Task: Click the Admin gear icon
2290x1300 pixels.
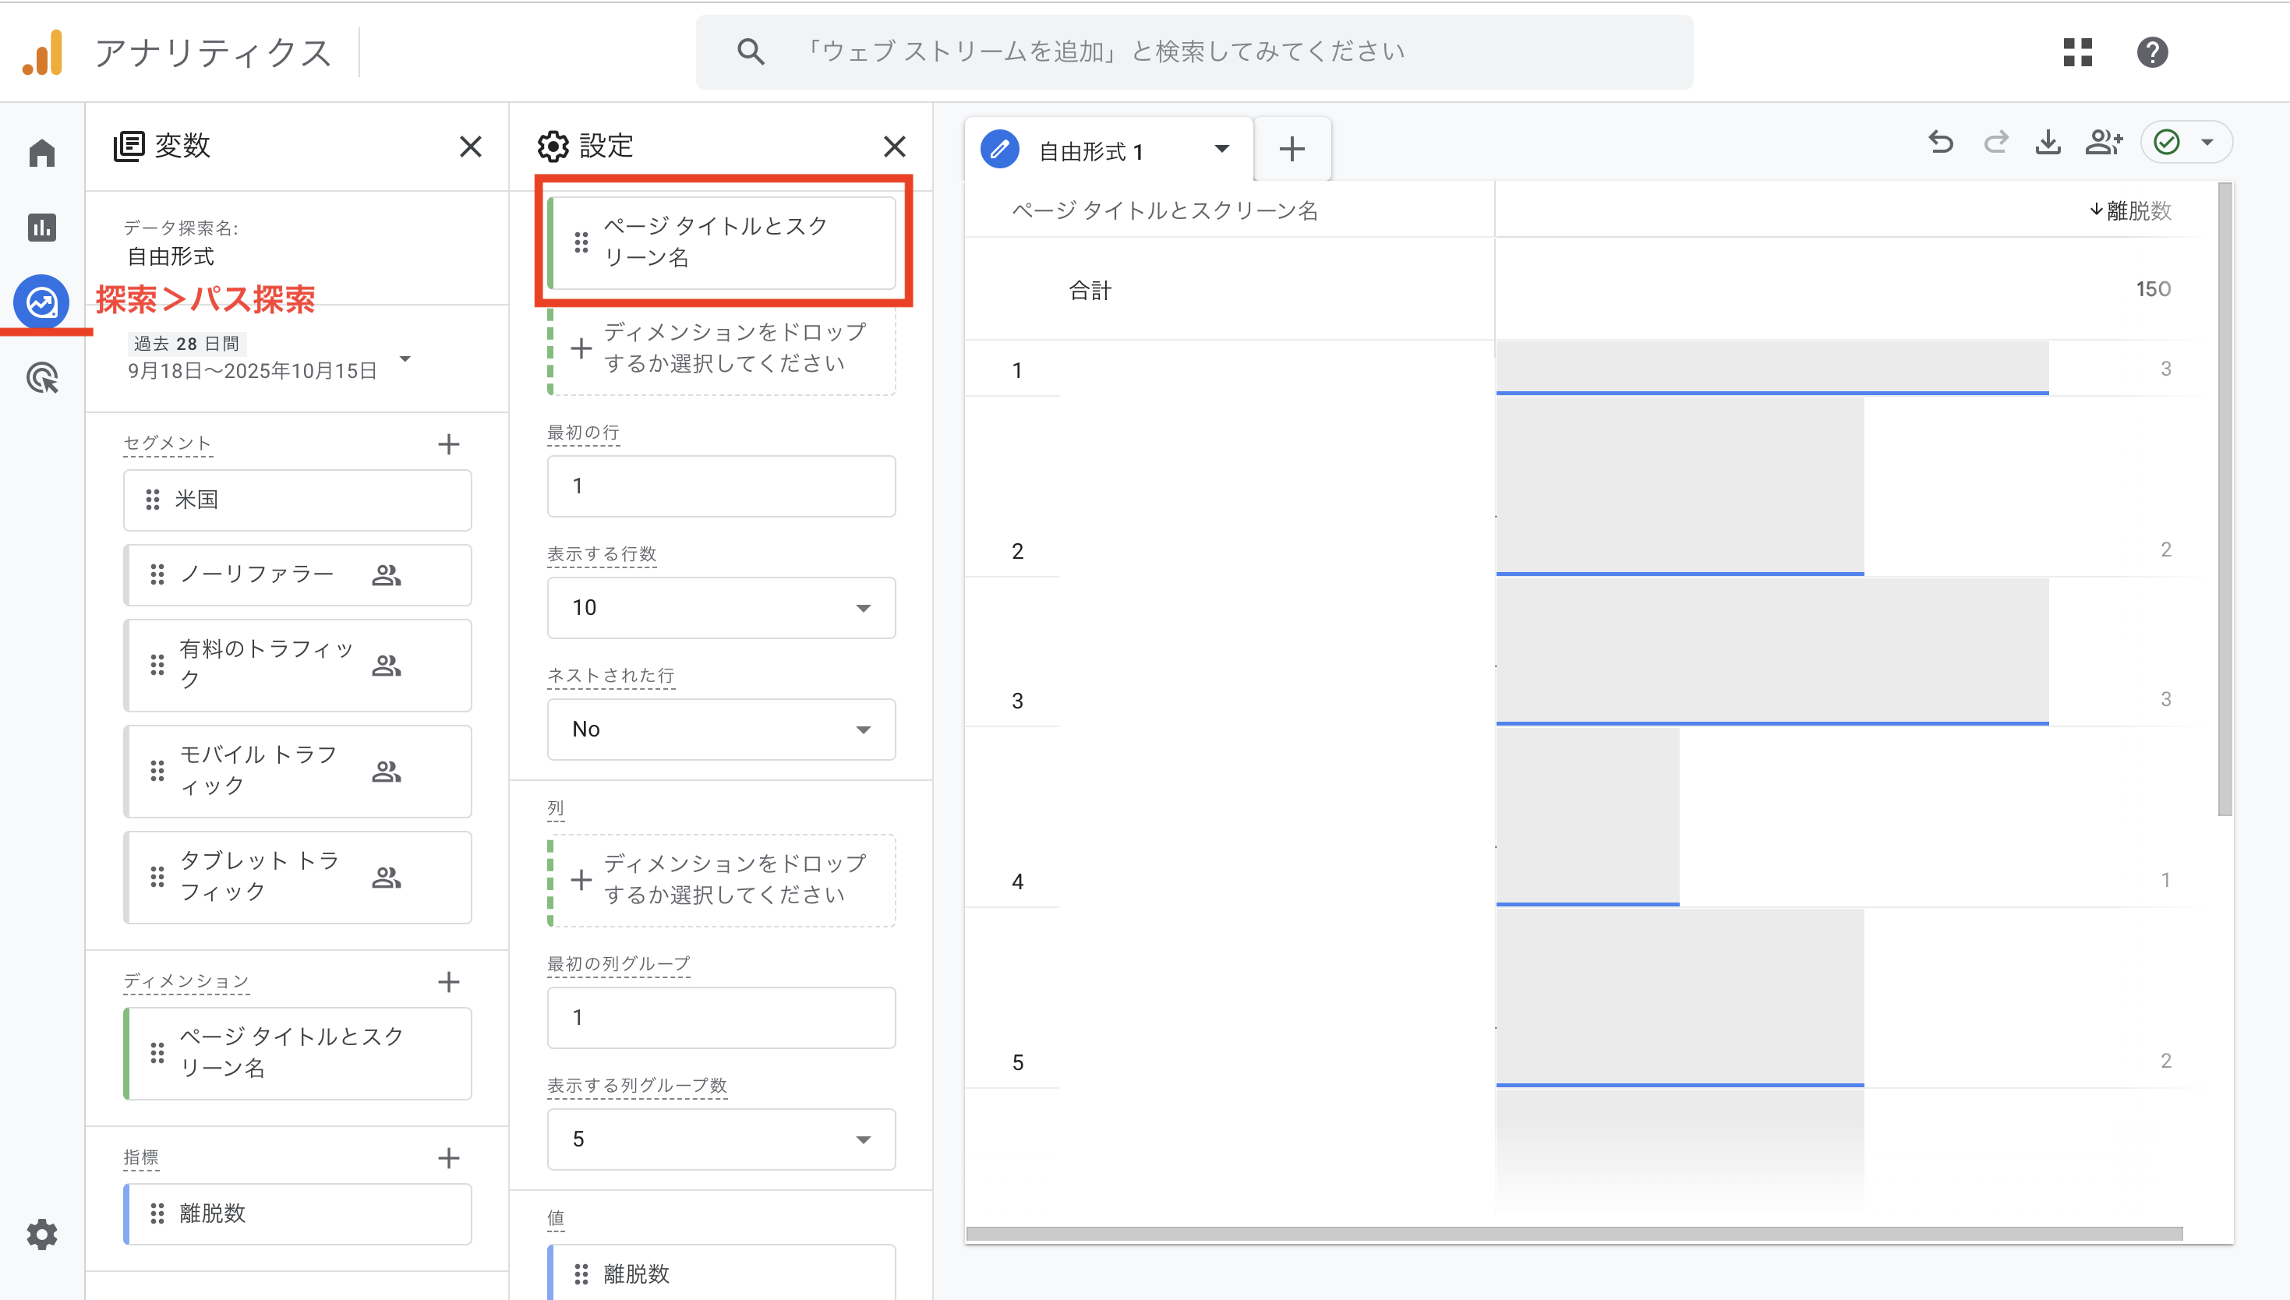Action: coord(41,1235)
